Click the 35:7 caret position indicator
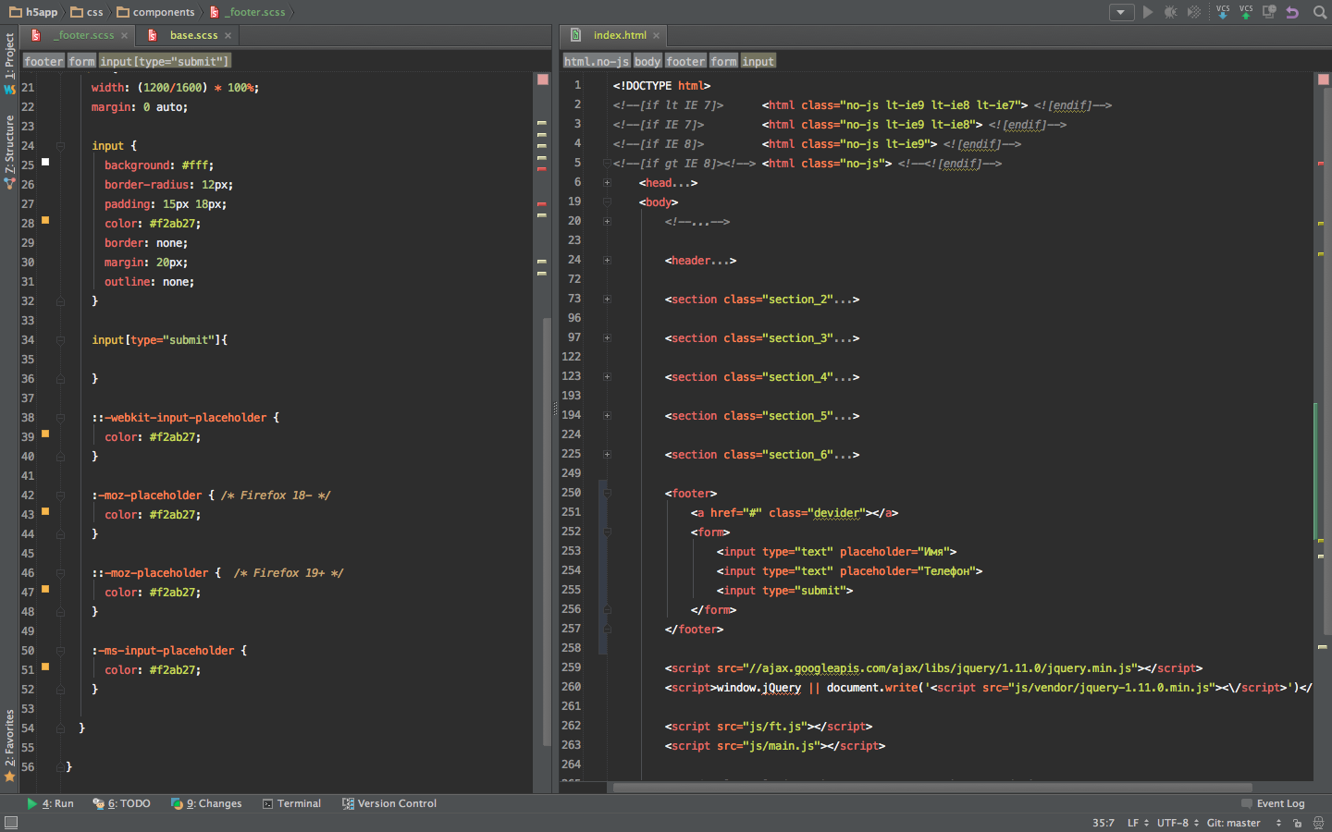 pos(1103,823)
